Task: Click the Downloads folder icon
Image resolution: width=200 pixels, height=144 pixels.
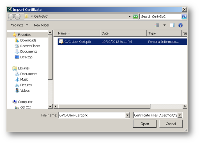Action: point(17,40)
